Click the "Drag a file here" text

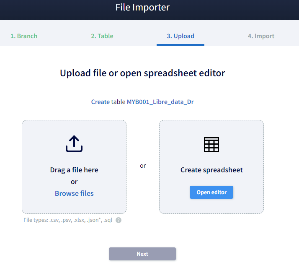(74, 170)
